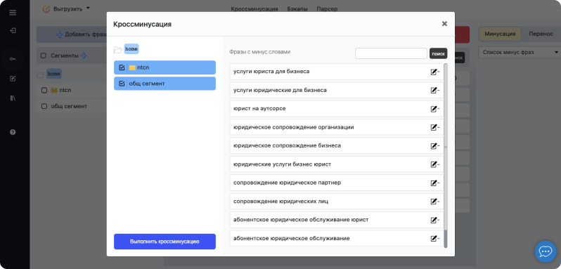Click the plus icon in Добавить фразы
This screenshot has width=561, height=269.
pyautogui.click(x=60, y=34)
